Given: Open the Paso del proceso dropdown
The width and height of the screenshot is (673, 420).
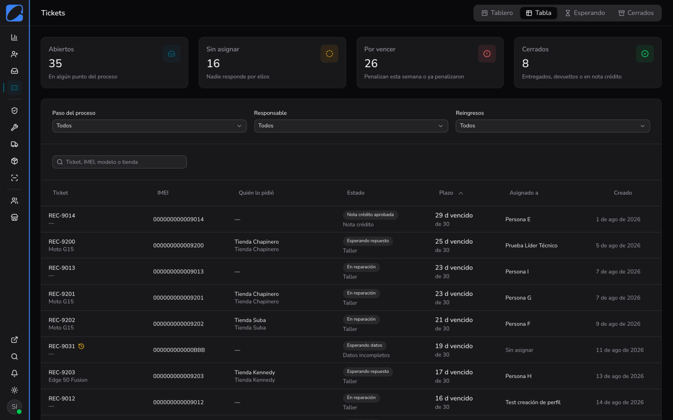Looking at the screenshot, I should point(149,126).
